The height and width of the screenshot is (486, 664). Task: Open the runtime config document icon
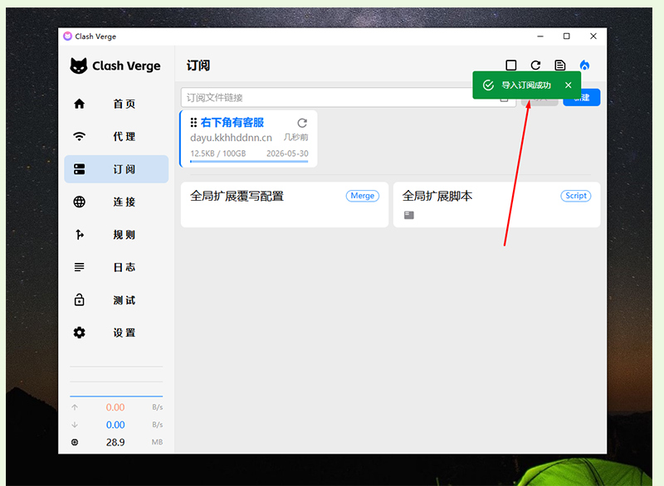560,66
